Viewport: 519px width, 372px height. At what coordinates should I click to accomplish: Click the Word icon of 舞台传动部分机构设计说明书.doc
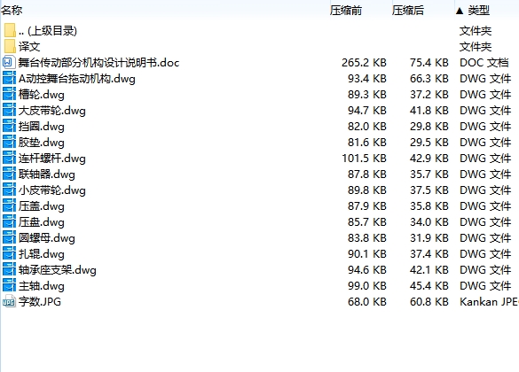[9, 62]
